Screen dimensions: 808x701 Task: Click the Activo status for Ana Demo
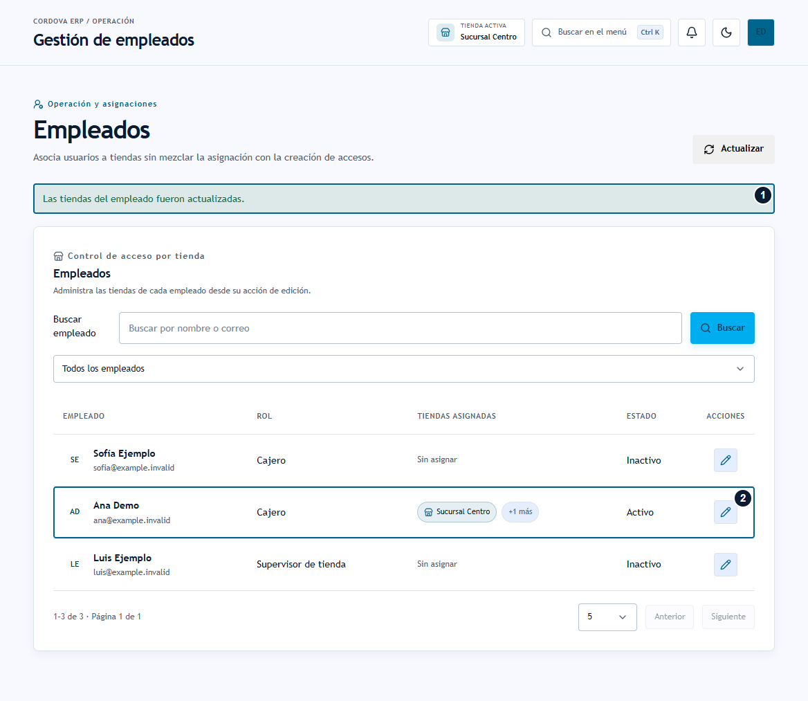point(640,512)
